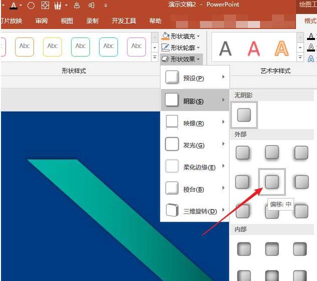Open the font color dropdown arrow in quick access toolbar
The width and height of the screenshot is (317, 281).
point(21,5)
